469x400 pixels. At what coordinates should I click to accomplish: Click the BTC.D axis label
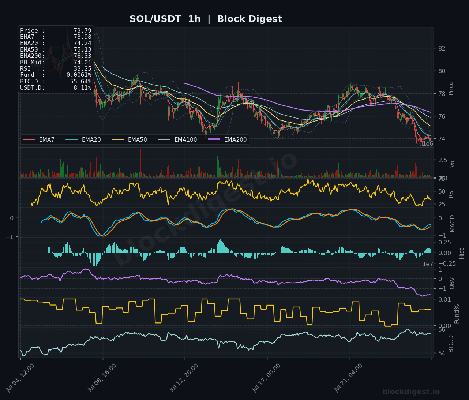pyautogui.click(x=451, y=344)
